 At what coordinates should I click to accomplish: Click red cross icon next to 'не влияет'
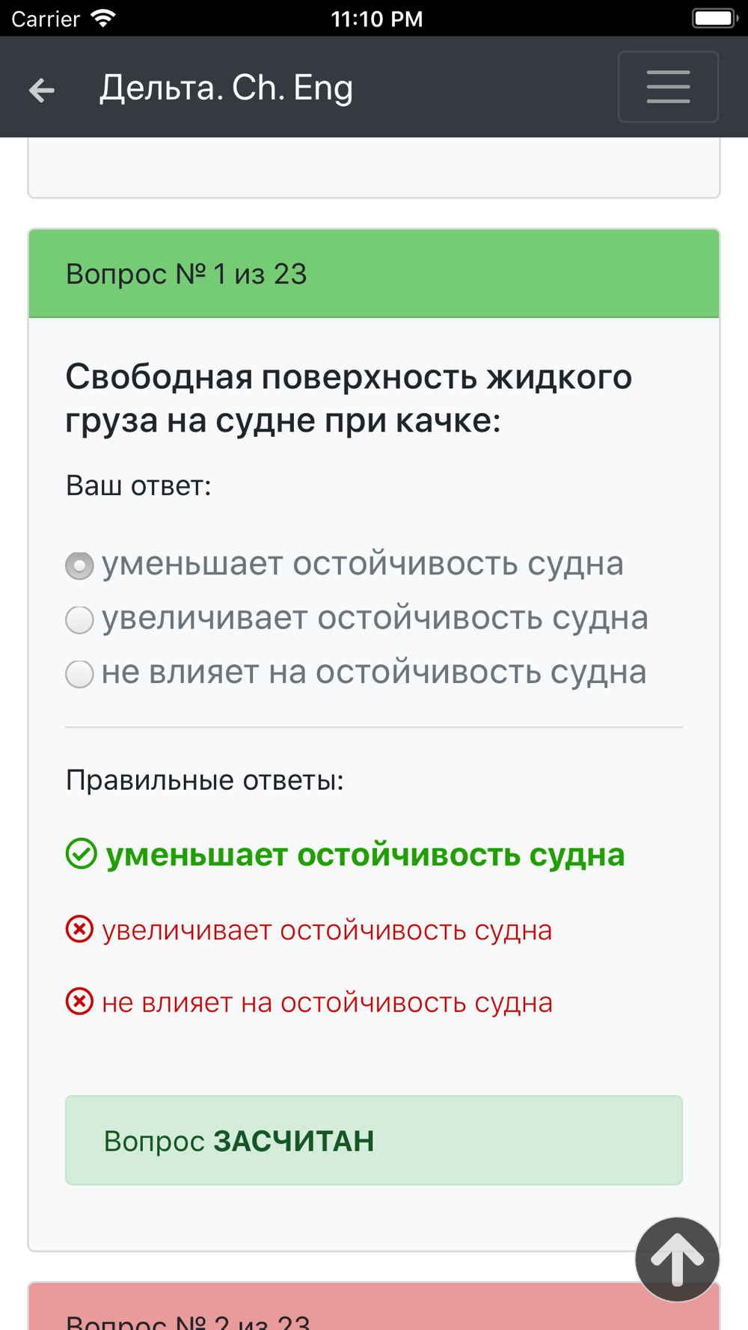(x=79, y=1001)
